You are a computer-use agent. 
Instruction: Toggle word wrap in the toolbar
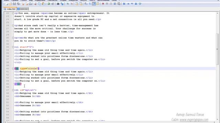[x=86, y=4]
